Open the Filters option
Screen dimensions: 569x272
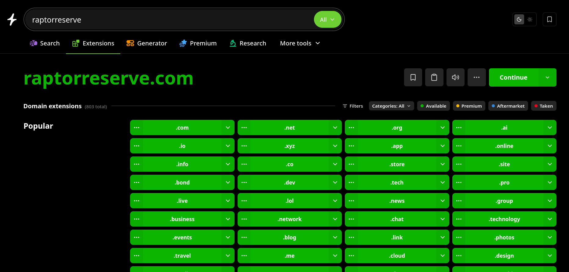353,106
